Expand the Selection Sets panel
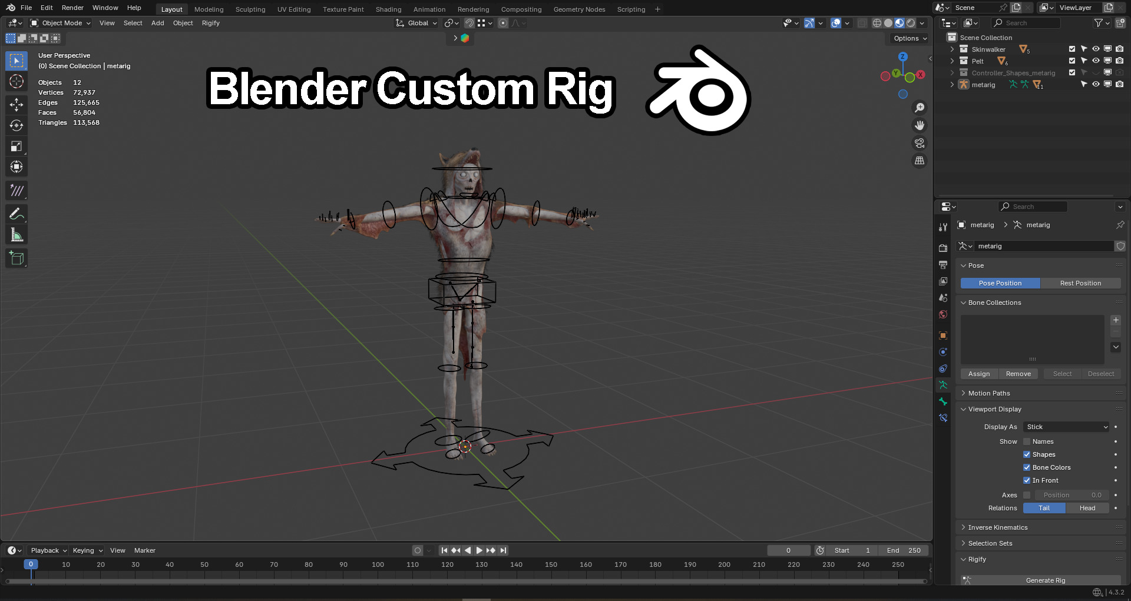The height and width of the screenshot is (601, 1131). 990,543
